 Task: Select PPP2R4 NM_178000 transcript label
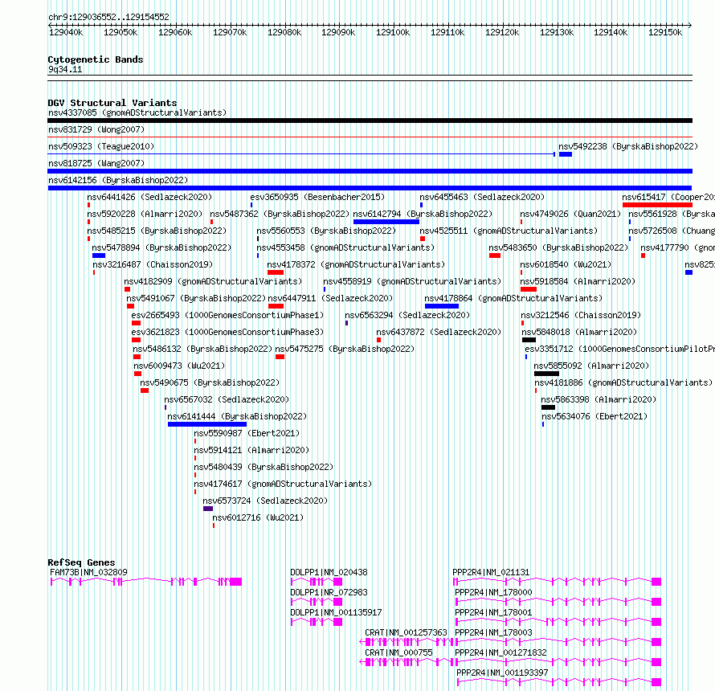pos(494,592)
